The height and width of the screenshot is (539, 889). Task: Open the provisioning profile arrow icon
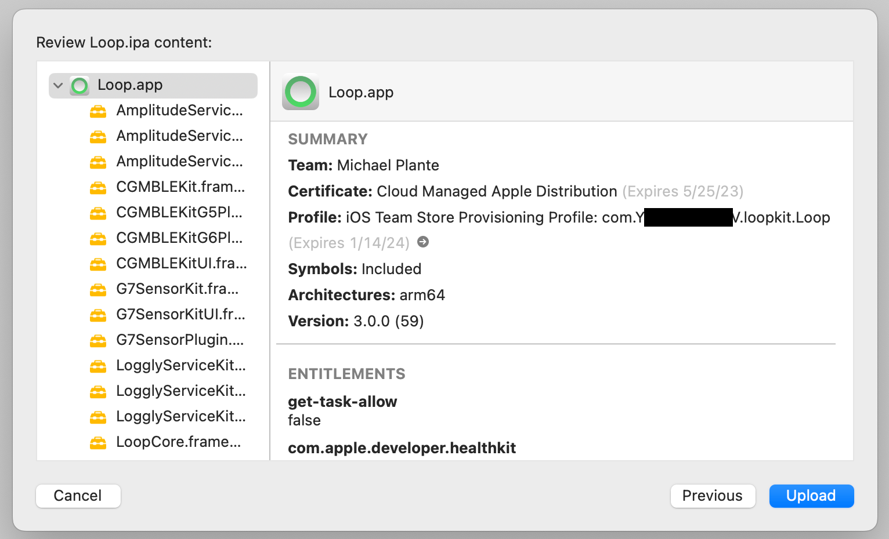click(423, 242)
